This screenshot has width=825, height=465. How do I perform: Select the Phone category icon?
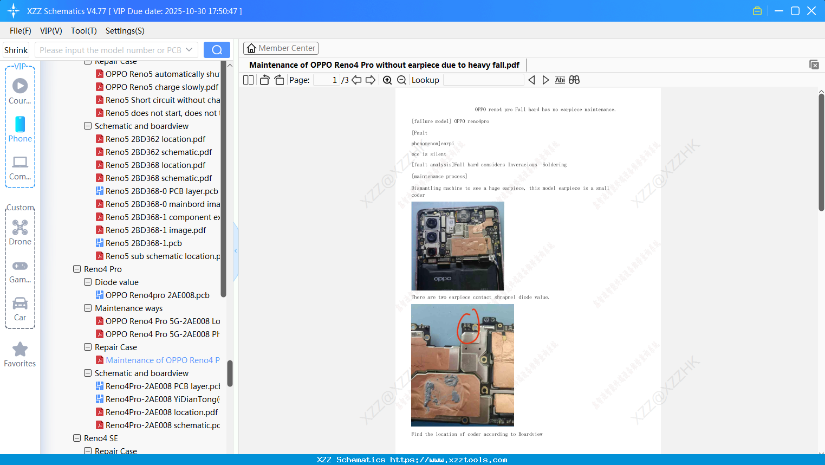point(20,130)
